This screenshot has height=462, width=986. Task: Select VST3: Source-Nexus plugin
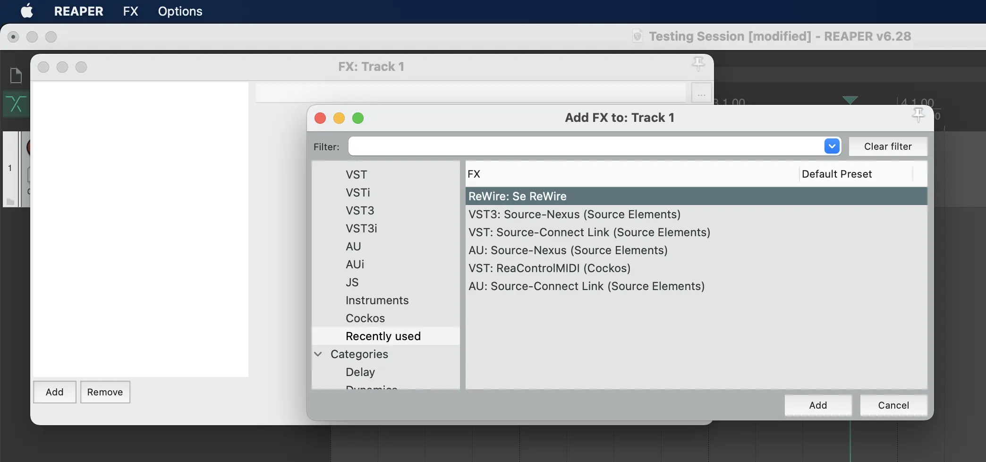[x=696, y=214]
